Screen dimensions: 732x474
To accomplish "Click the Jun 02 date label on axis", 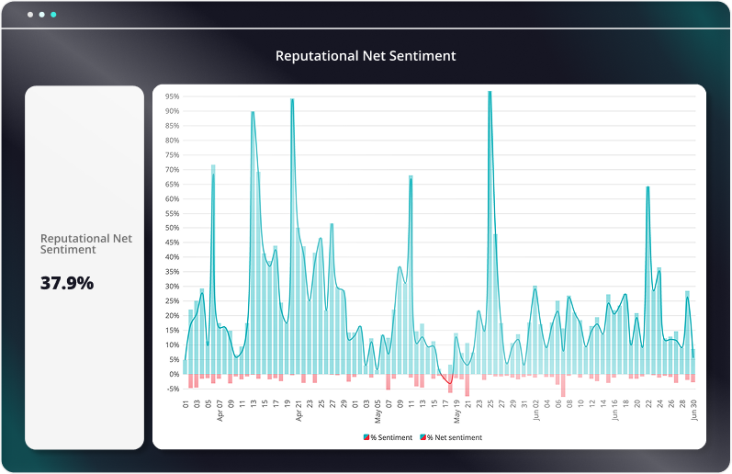I will coord(535,409).
